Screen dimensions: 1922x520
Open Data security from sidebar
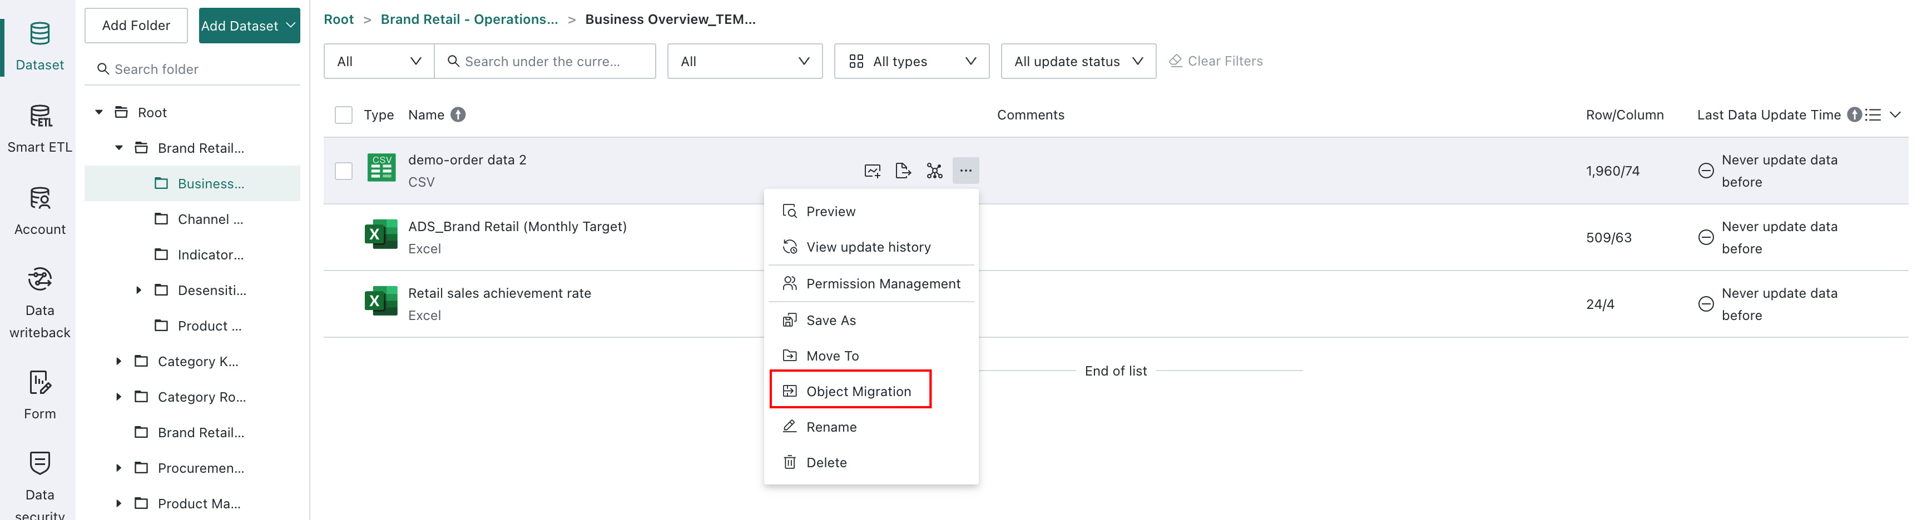point(39,484)
